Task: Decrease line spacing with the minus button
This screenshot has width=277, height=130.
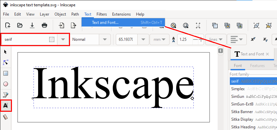Action: 195,39
